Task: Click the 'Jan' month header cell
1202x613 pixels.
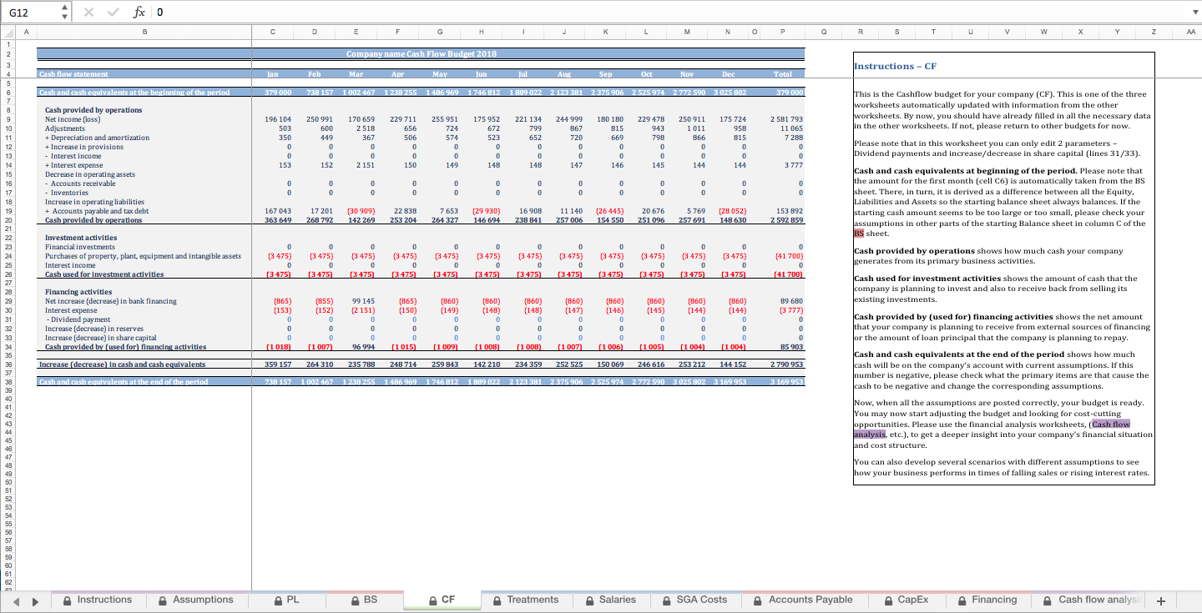Action: (x=272, y=74)
